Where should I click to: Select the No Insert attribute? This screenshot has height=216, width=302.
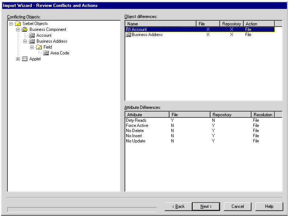point(134,136)
